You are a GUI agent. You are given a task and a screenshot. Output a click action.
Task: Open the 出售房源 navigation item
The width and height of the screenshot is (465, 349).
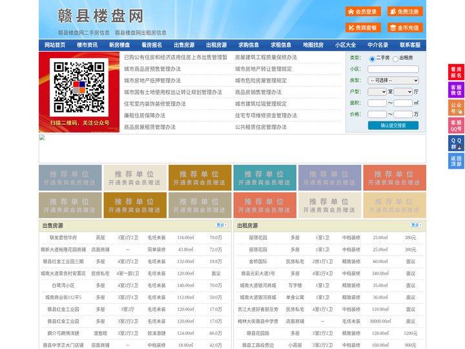tap(184, 45)
